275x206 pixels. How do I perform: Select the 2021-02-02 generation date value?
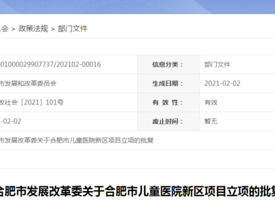point(222,83)
